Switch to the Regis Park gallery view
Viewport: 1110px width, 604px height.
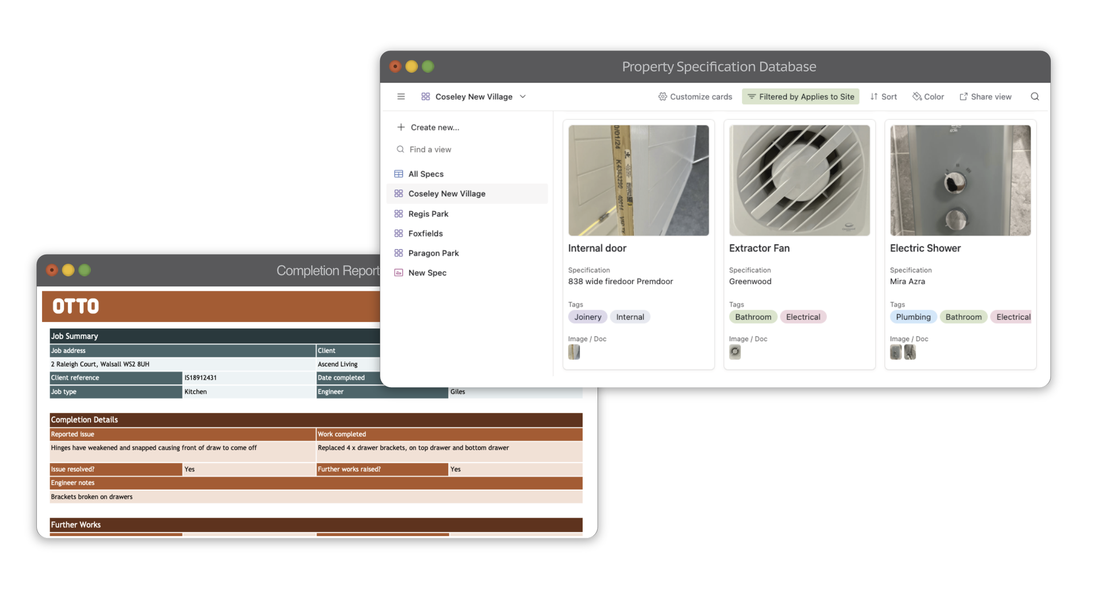tap(428, 214)
